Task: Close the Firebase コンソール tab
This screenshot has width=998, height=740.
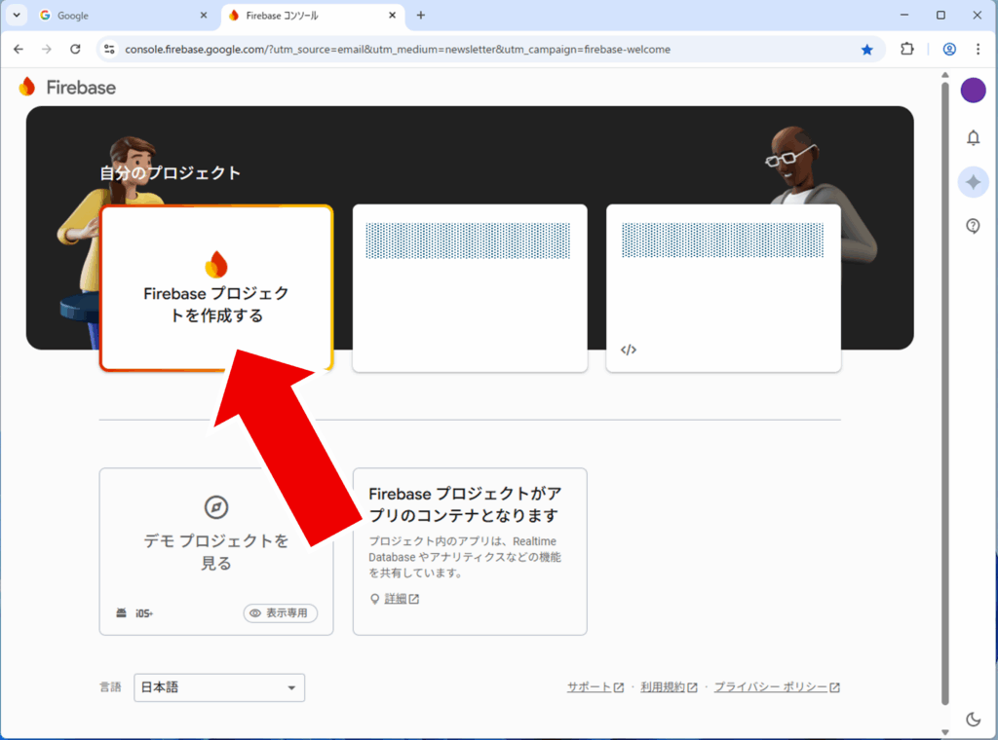Action: point(392,16)
